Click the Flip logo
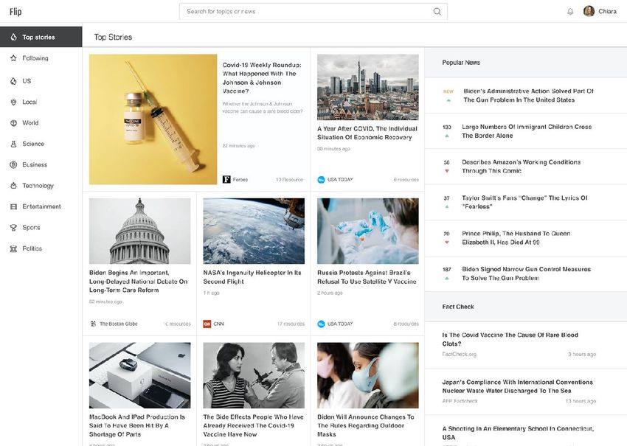 click(x=15, y=12)
